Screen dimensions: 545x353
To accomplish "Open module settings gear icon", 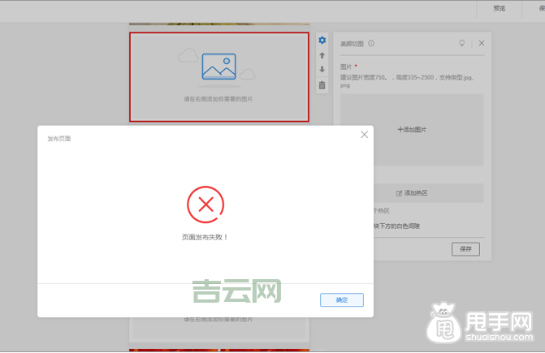I will pos(322,41).
